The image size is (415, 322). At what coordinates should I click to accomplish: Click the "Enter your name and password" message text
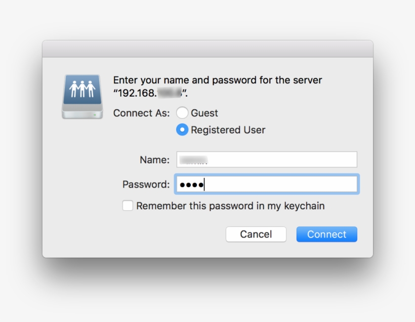pyautogui.click(x=217, y=80)
